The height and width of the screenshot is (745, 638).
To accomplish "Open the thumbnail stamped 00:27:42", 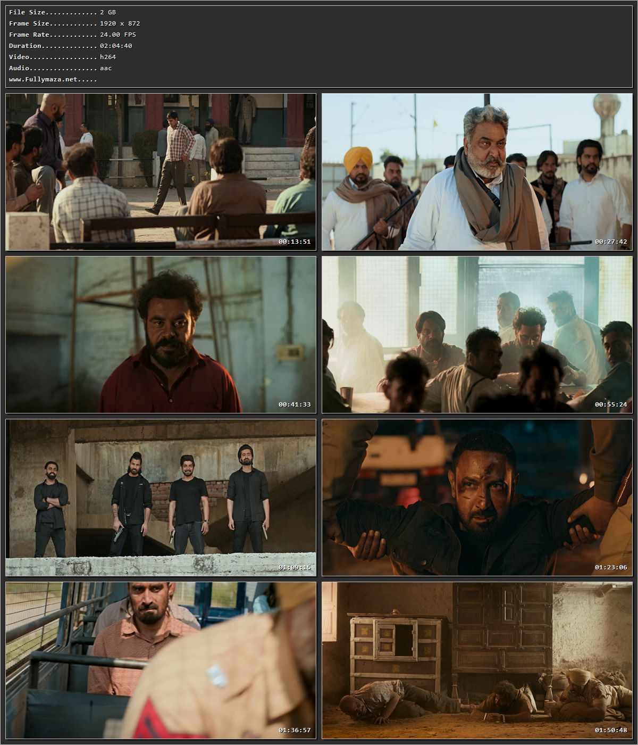I will 477,172.
